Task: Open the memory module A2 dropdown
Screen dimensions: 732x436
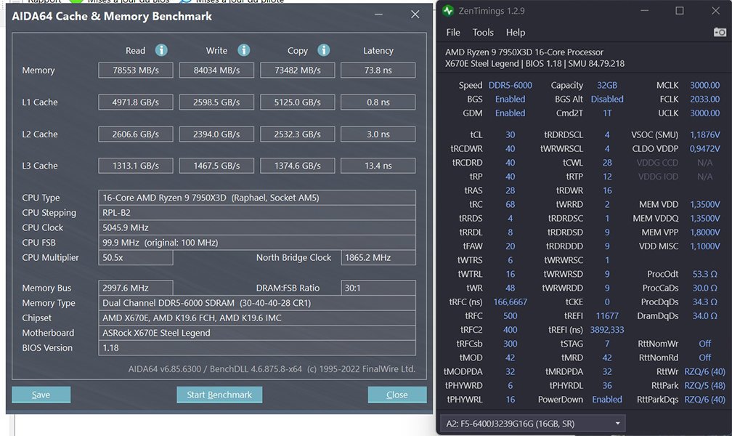Action: coord(532,423)
